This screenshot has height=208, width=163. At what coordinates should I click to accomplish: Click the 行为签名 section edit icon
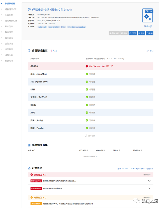tap(29, 168)
